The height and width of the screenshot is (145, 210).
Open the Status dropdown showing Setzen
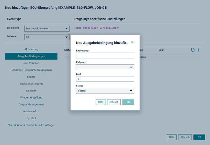point(105,91)
